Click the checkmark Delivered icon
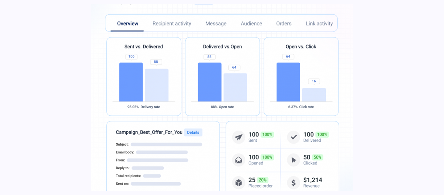444x195 pixels. coord(293,137)
